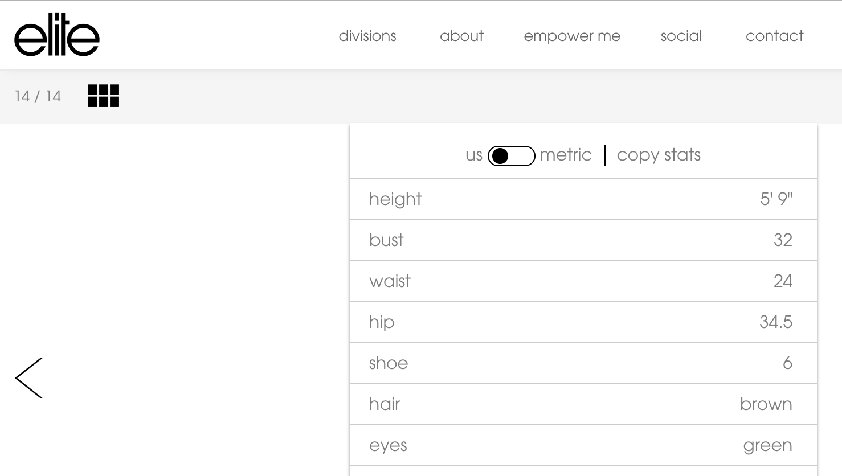
Task: Click the Elite logo to go home
Action: (57, 35)
